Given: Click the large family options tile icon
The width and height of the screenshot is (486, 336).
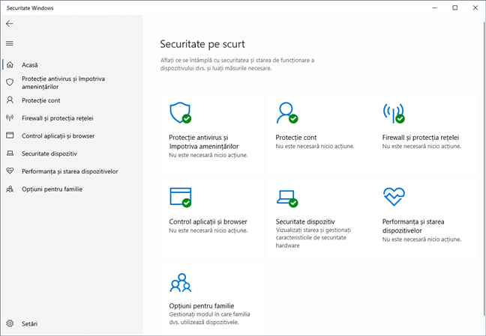Looking at the screenshot, I should pyautogui.click(x=181, y=282).
